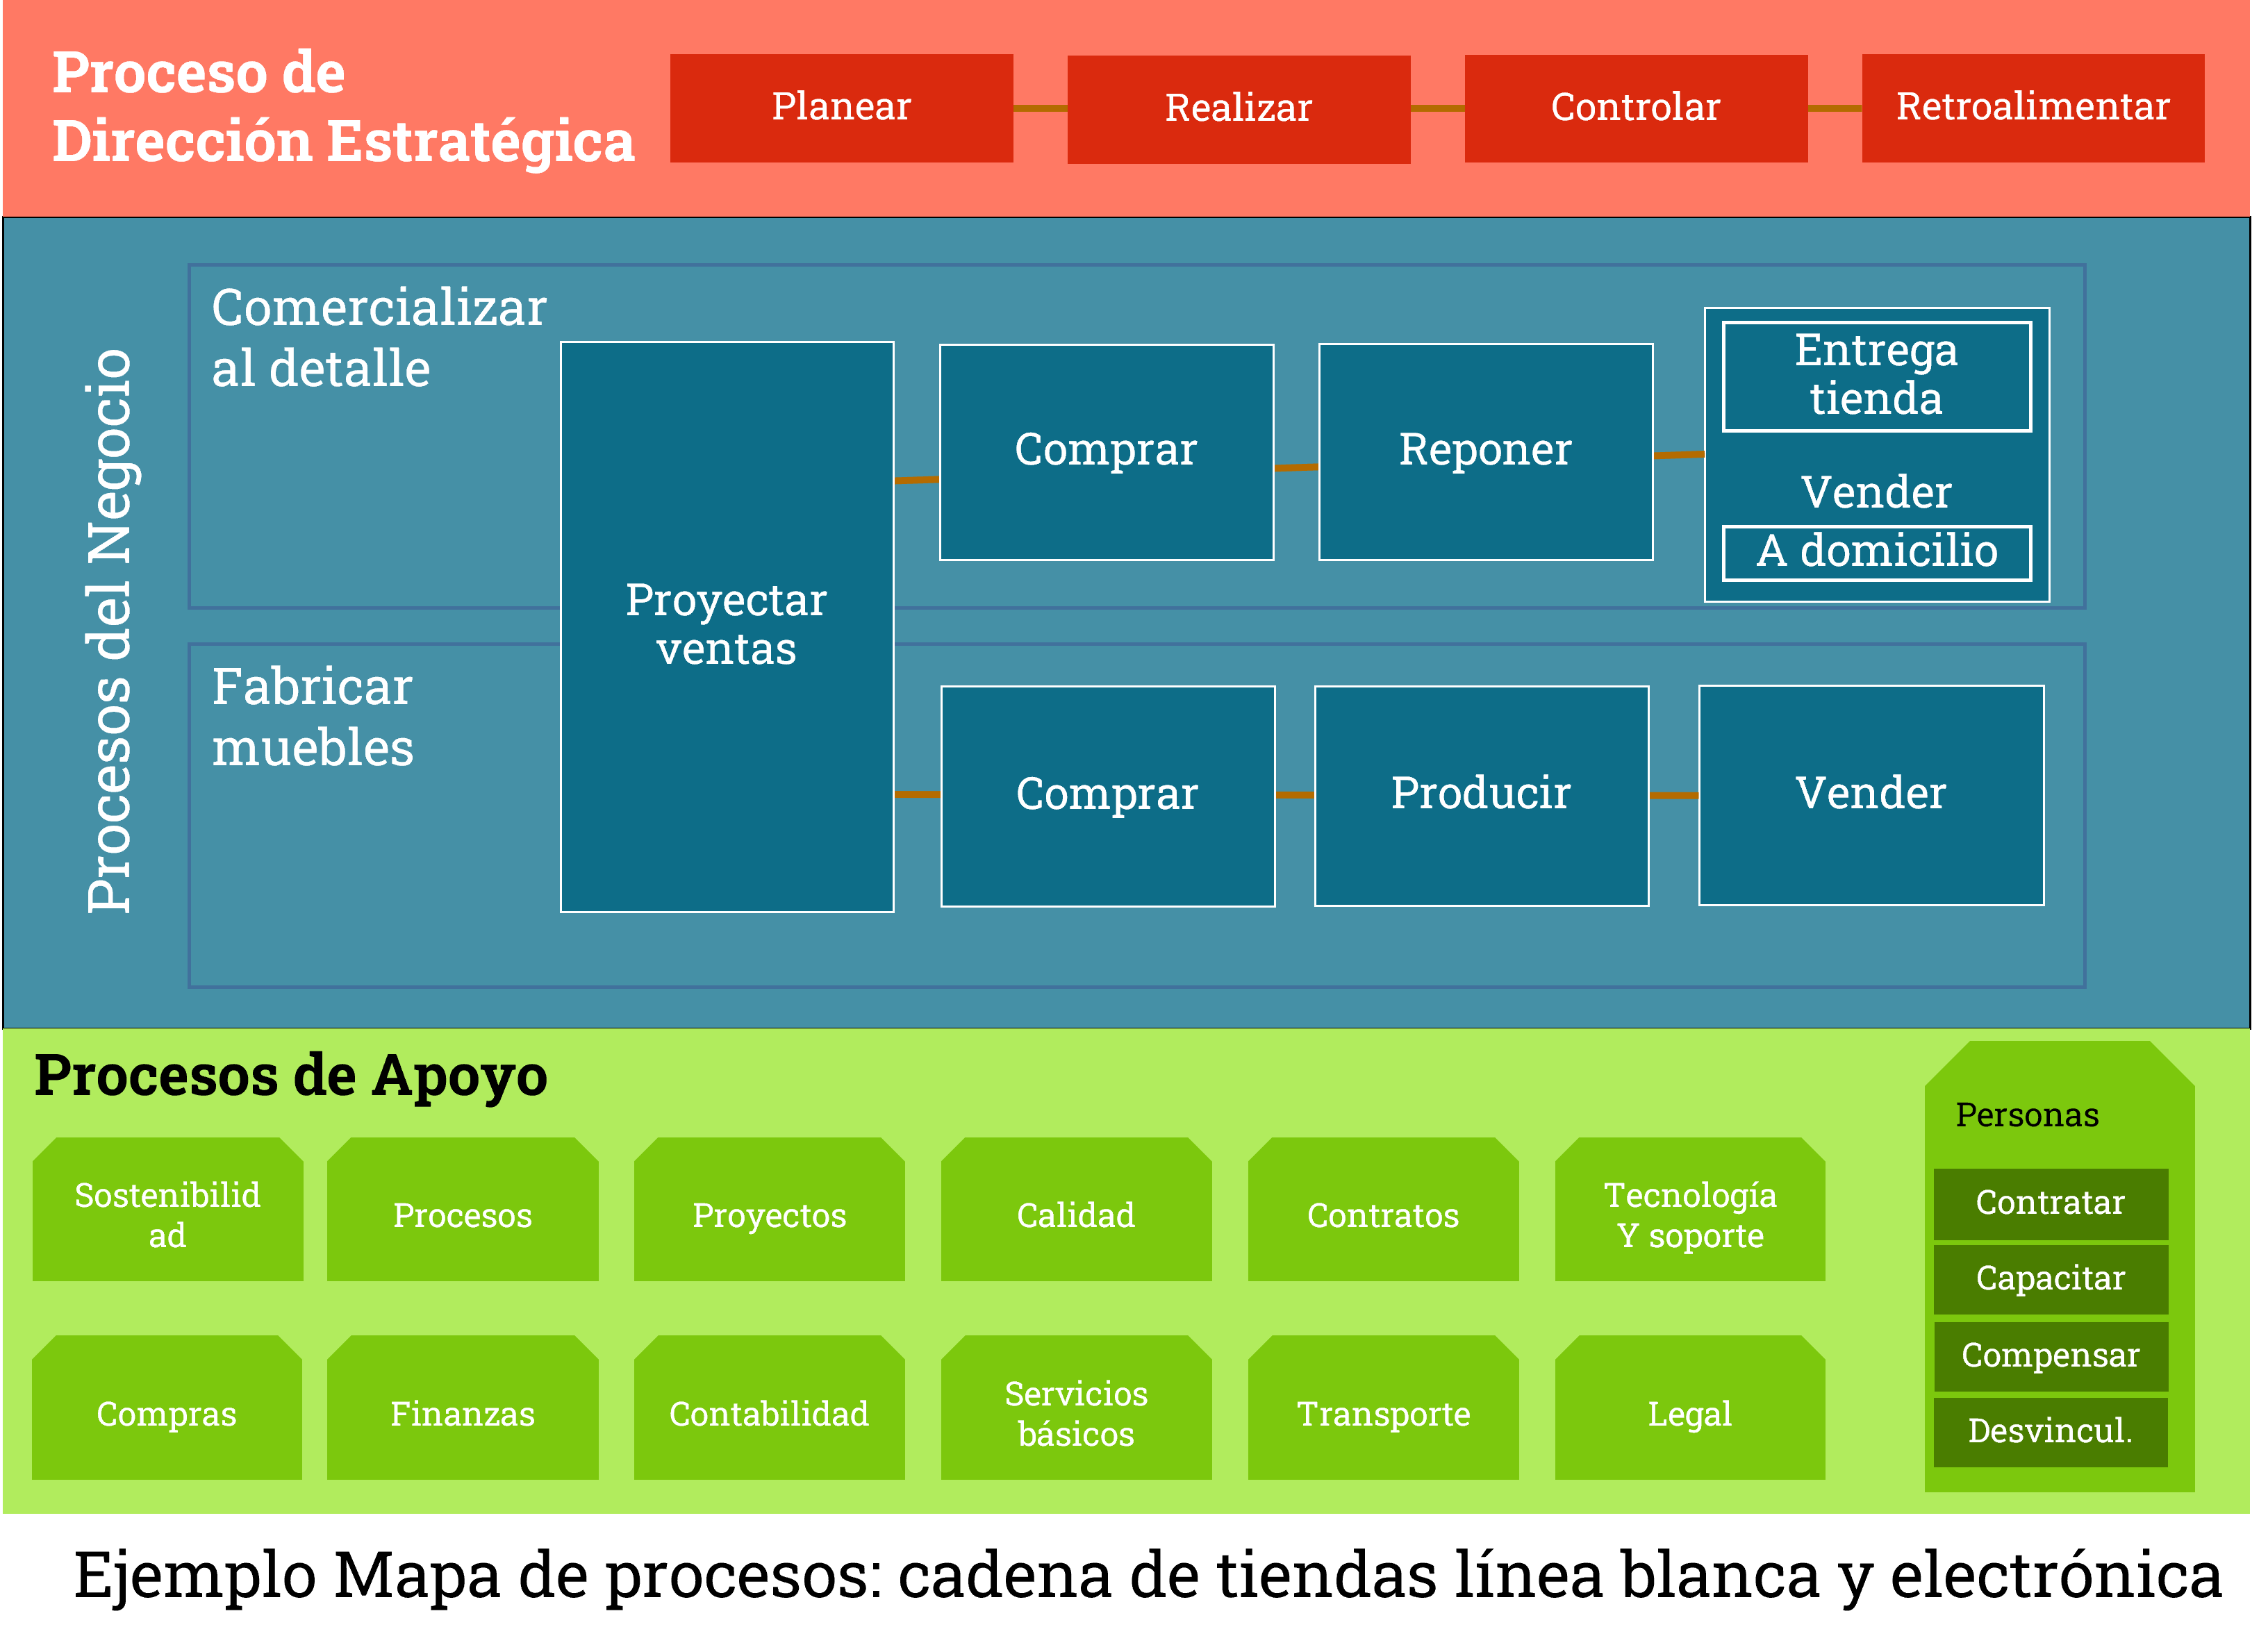Select the 'Proyectar ventas' box
The image size is (2268, 1652).
pos(728,628)
